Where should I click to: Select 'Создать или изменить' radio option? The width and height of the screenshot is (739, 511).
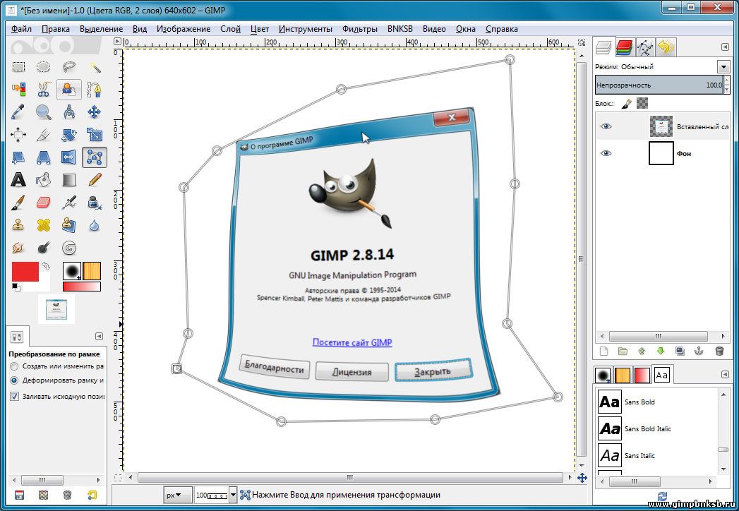click(14, 366)
